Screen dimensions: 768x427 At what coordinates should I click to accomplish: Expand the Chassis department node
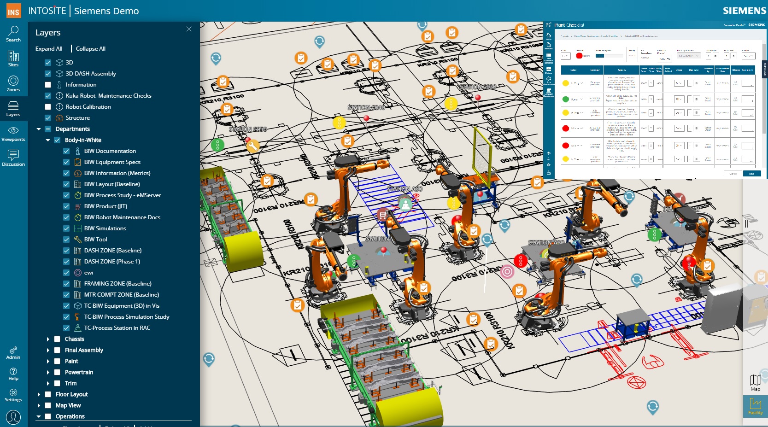pos(48,339)
